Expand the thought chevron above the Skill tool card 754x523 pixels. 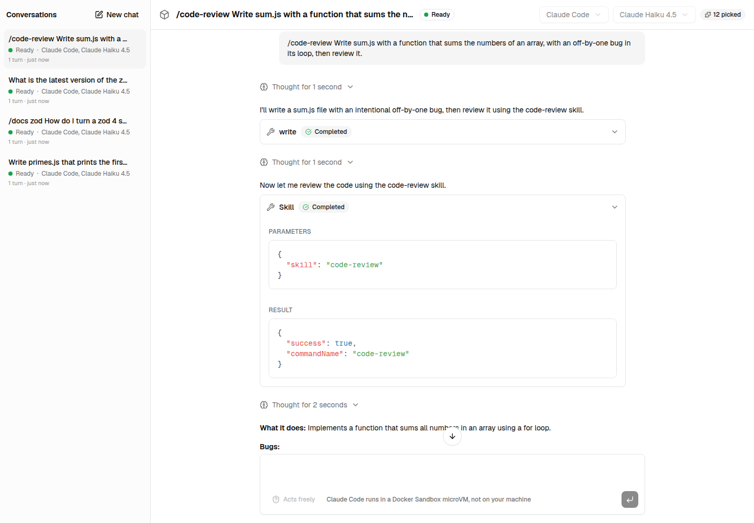(350, 162)
